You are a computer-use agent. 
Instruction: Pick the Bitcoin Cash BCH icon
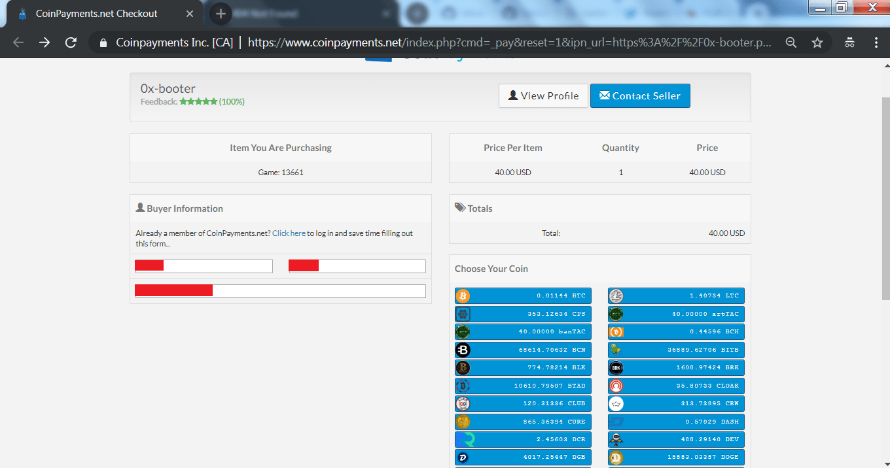(x=616, y=332)
